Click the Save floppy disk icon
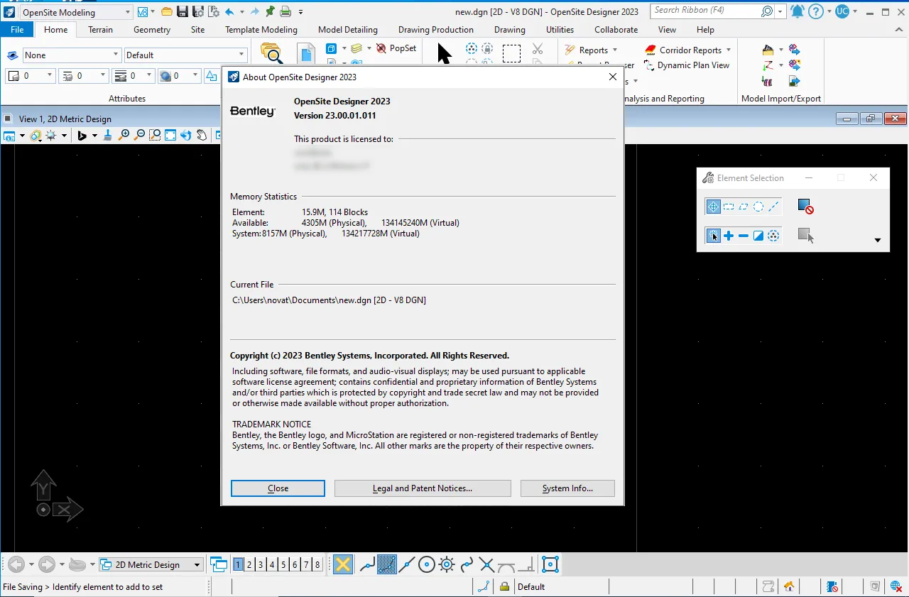Viewport: 909px width, 597px height. 182,11
